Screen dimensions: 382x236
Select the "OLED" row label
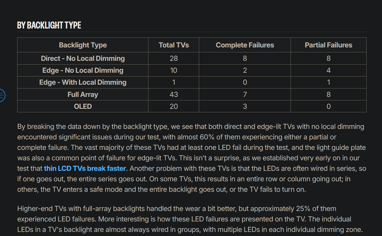tap(83, 107)
